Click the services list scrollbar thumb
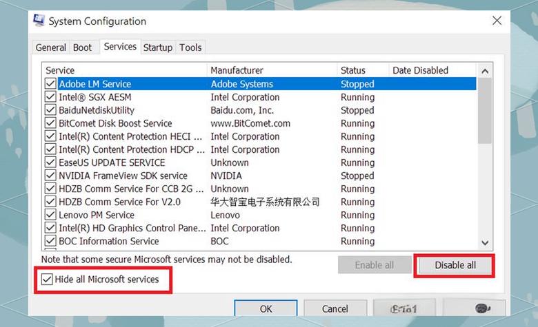This screenshot has width=538, height=327. point(485,111)
